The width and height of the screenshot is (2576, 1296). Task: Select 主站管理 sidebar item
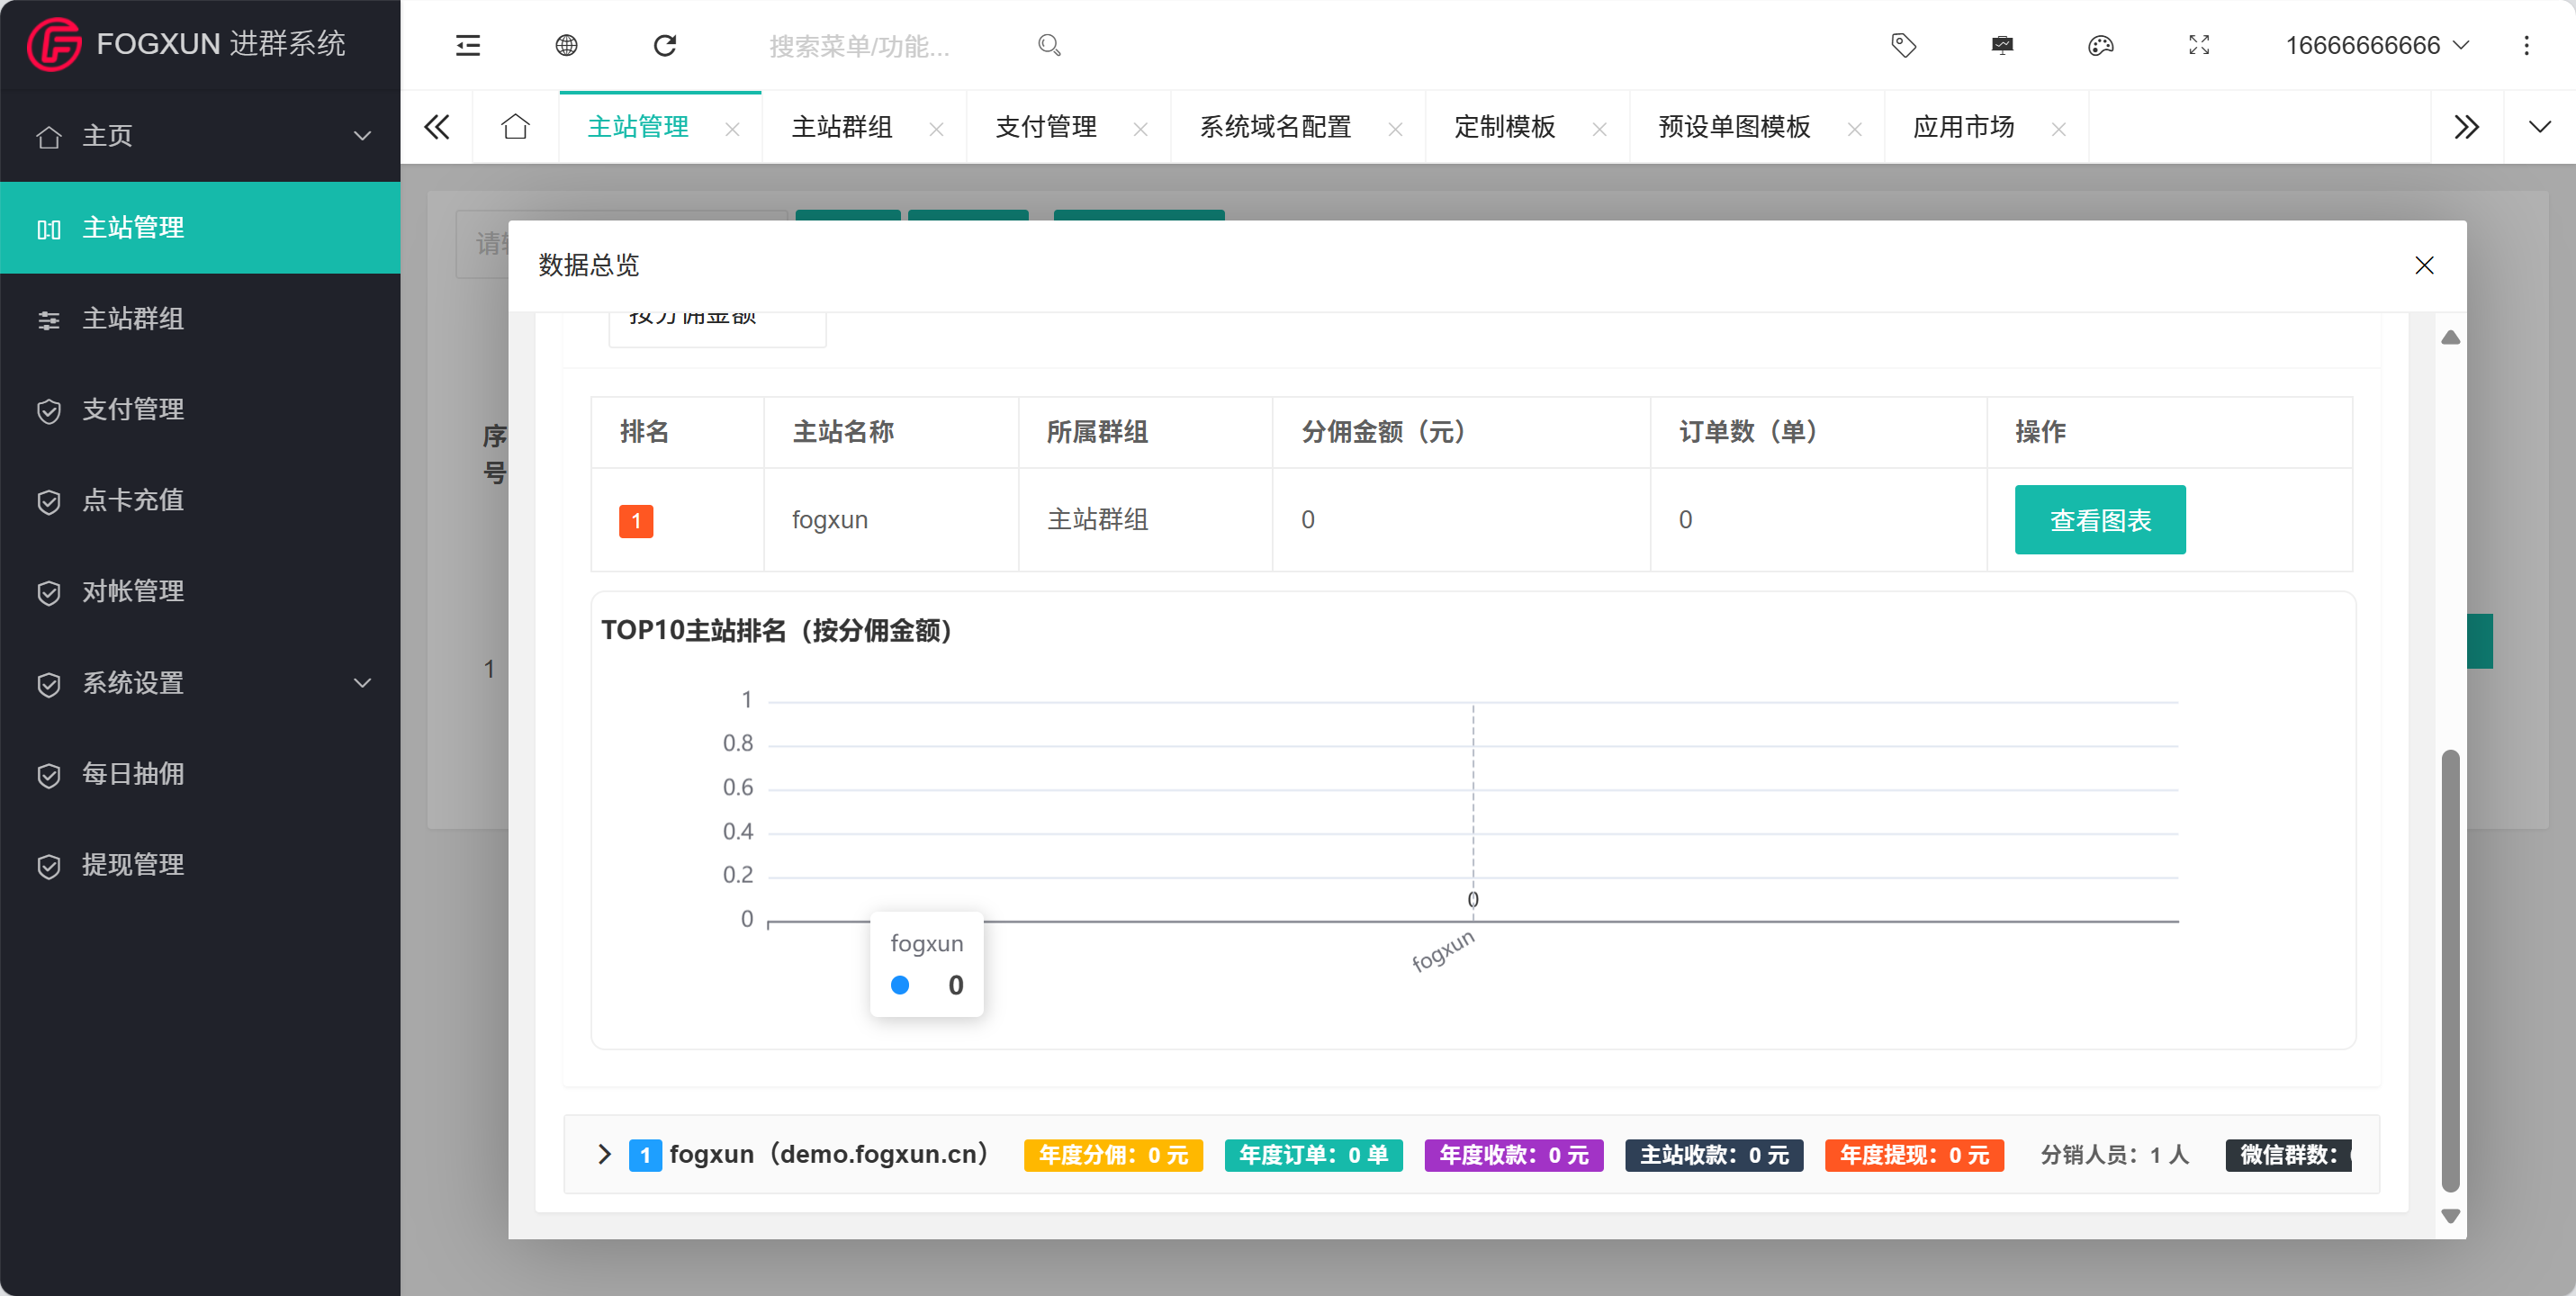200,227
